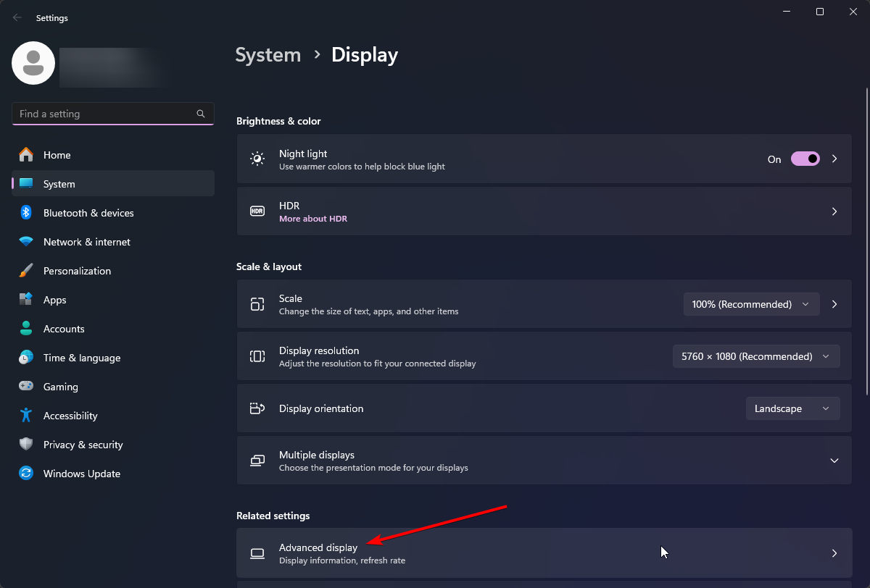The height and width of the screenshot is (588, 870).
Task: Minimize the Settings window
Action: click(x=786, y=12)
